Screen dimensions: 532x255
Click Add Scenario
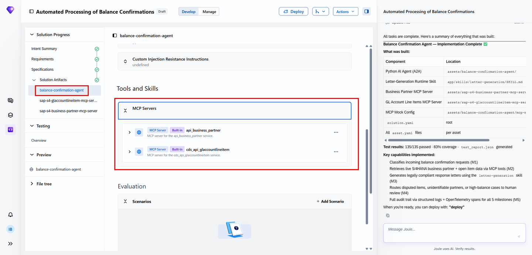coord(330,201)
